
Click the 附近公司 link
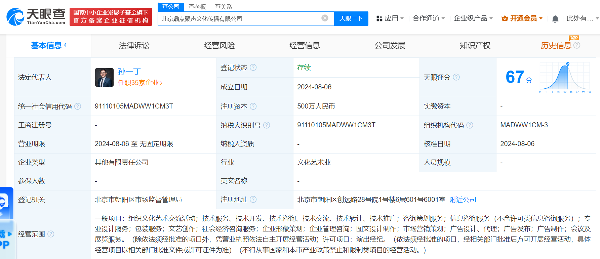pyautogui.click(x=463, y=200)
